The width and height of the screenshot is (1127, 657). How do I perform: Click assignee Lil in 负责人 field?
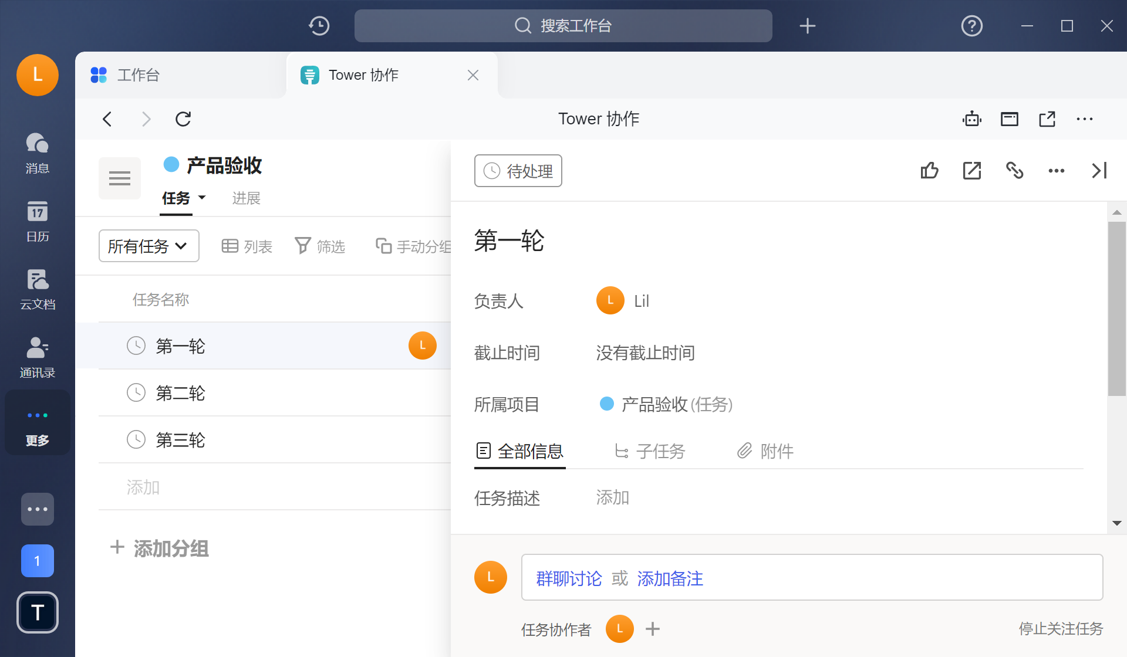[623, 301]
